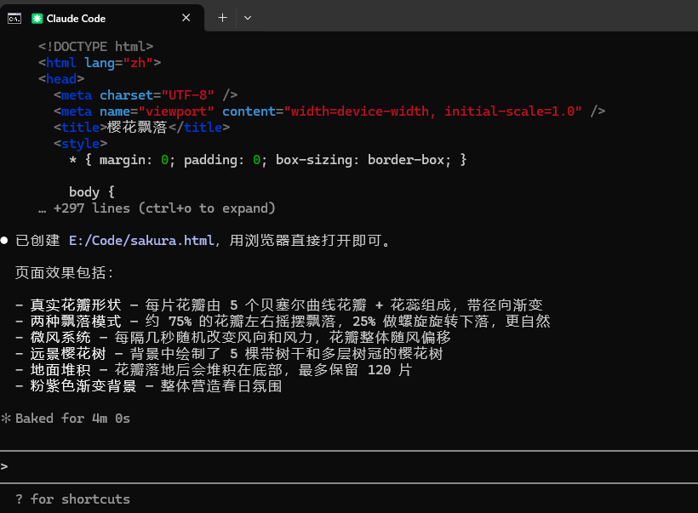Click the ">" prompt symbol
The height and width of the screenshot is (513, 698).
coord(5,466)
